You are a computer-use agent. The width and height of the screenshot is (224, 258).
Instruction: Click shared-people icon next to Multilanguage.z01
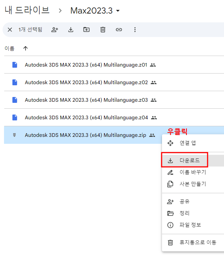tap(153, 65)
